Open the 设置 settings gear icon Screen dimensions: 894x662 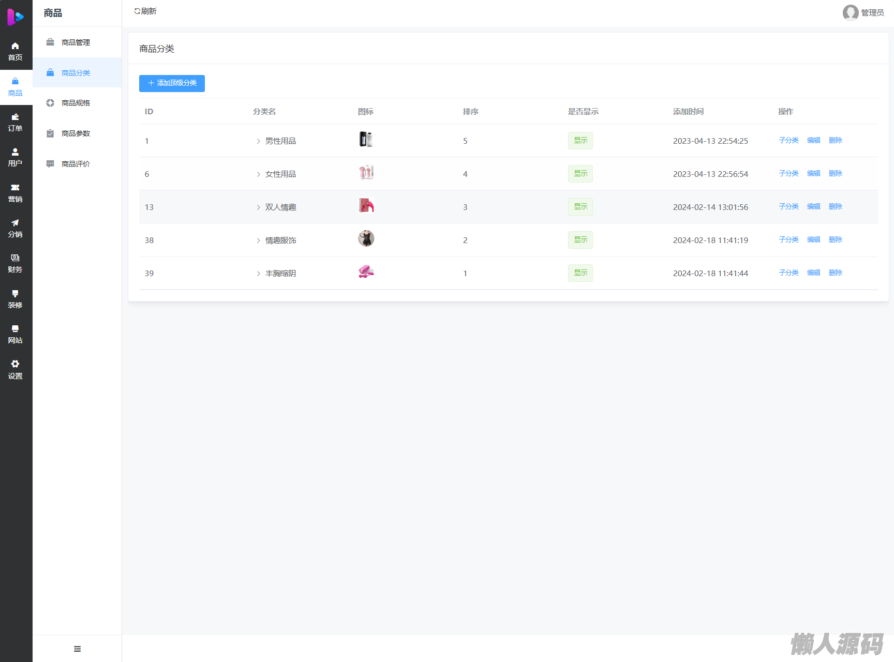point(15,364)
